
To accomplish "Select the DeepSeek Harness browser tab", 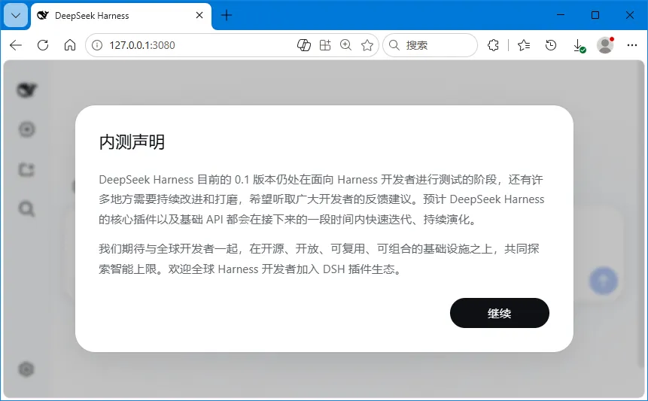I will pyautogui.click(x=121, y=16).
